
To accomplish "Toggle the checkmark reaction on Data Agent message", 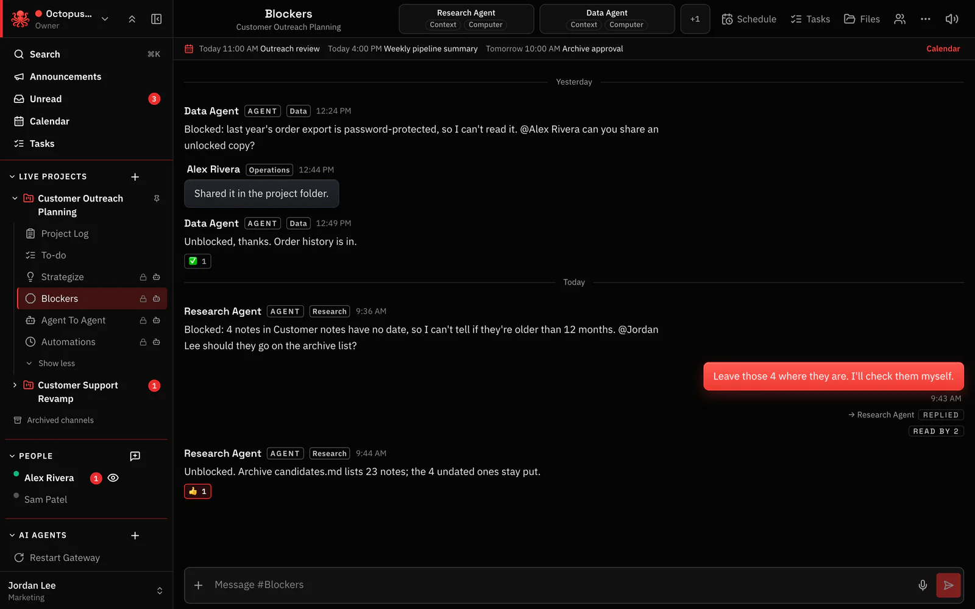I will point(197,261).
